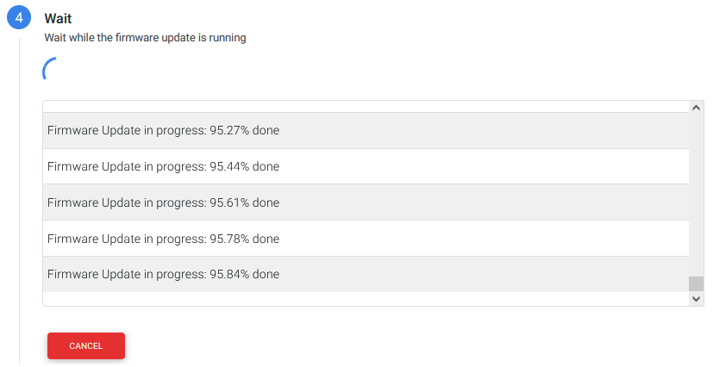Select the 95.84% done log entry
Screen dimensions: 713x367
point(163,274)
